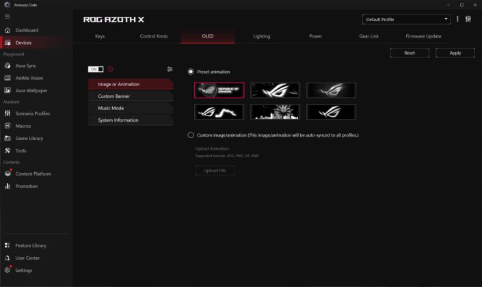Choose the second preset animation in top row
The height and width of the screenshot is (287, 482).
click(x=275, y=90)
